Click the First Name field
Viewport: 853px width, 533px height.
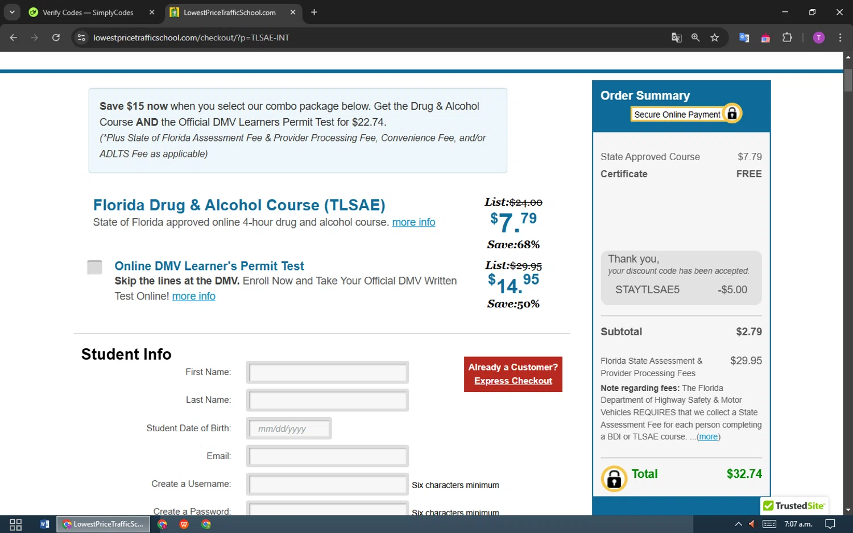(328, 373)
